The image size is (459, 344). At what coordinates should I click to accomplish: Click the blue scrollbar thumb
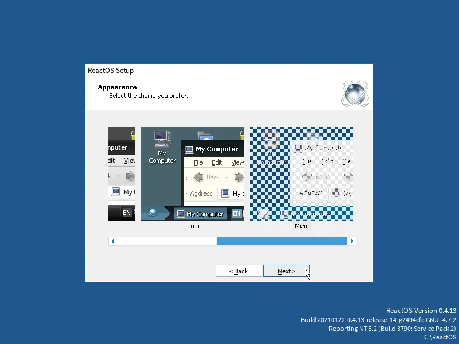[x=282, y=241]
